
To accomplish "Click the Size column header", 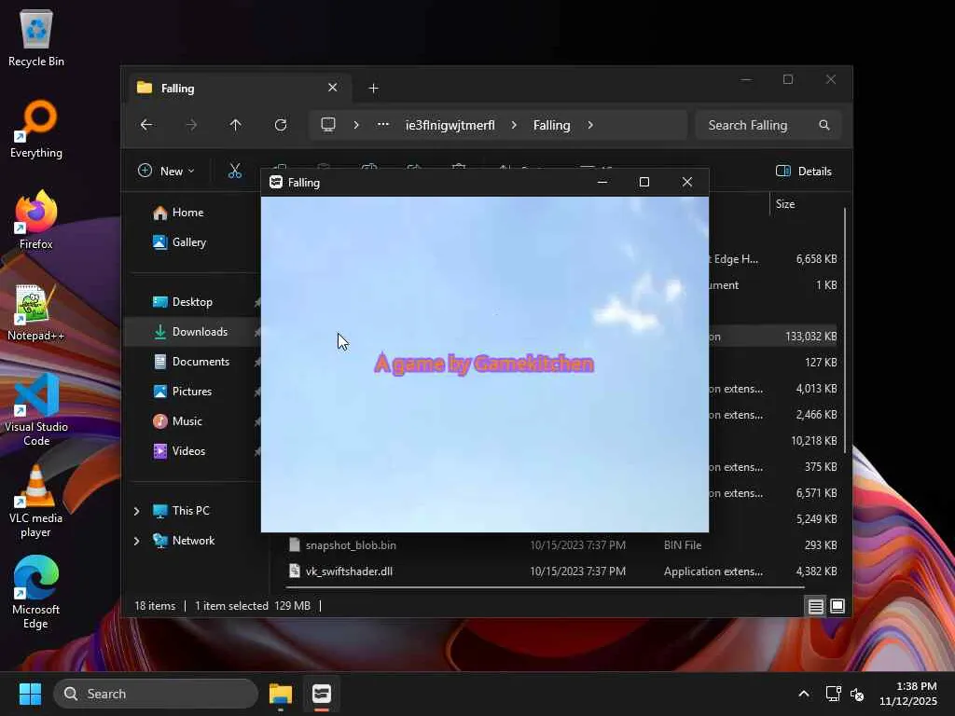I will [x=785, y=204].
